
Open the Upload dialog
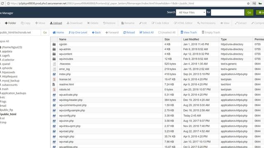coord(56,23)
